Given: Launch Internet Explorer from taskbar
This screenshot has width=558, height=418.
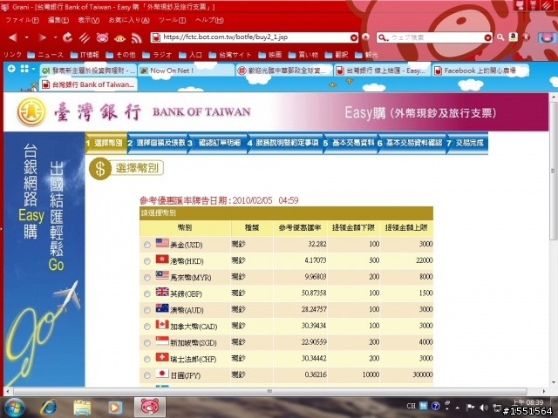Looking at the screenshot, I should (x=49, y=408).
